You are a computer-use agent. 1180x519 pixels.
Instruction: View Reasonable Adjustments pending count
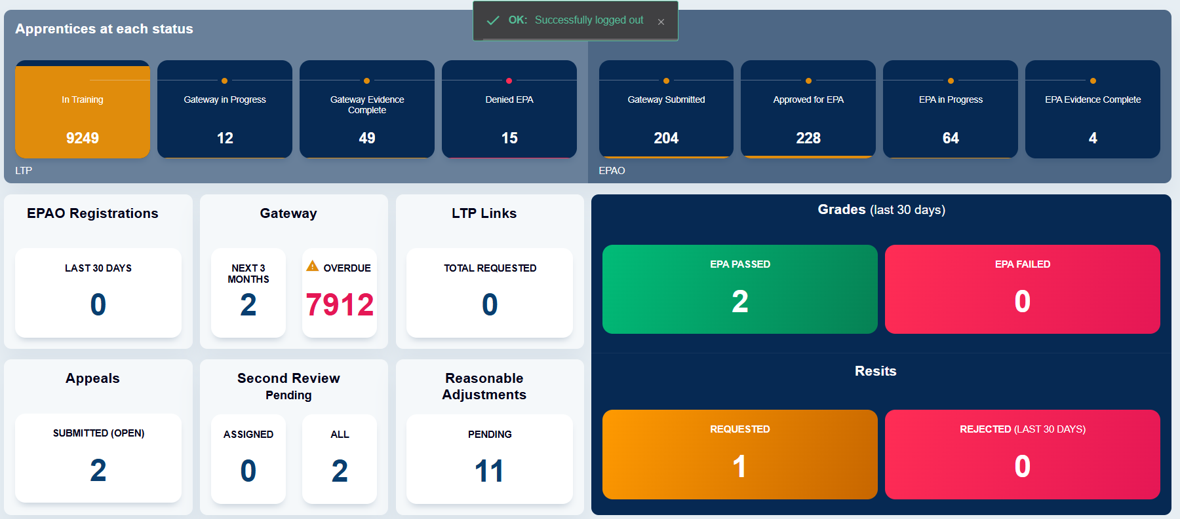pos(490,459)
